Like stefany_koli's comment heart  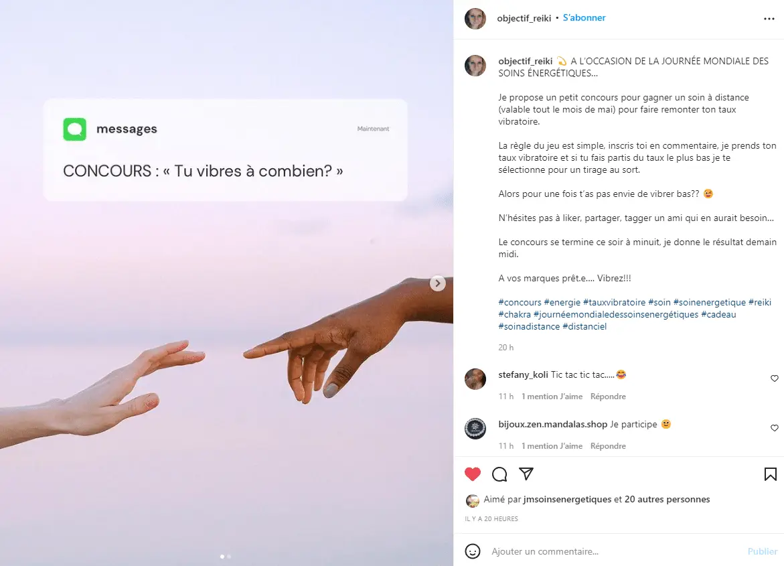click(775, 378)
